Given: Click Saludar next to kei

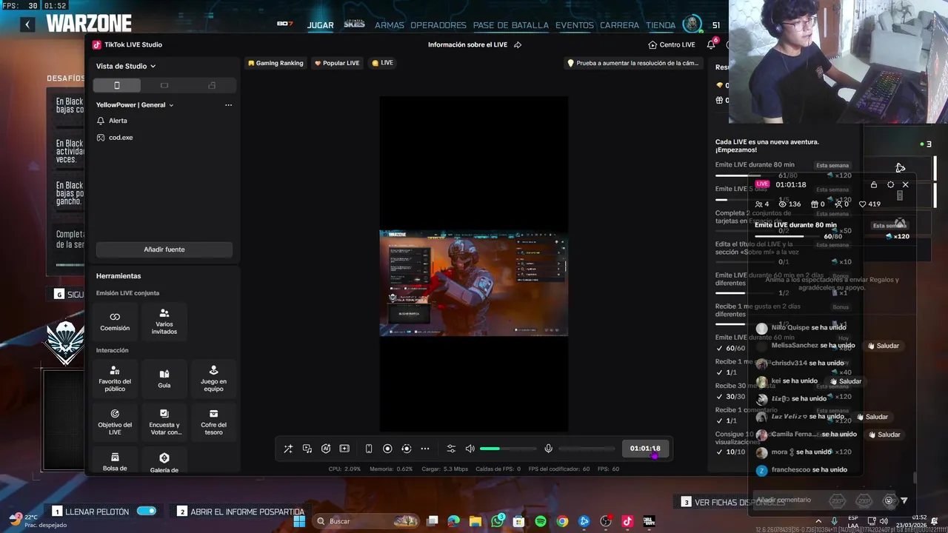Looking at the screenshot, I should (846, 381).
